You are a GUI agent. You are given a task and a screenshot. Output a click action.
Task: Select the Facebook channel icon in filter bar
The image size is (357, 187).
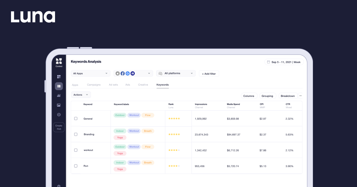coord(123,73)
